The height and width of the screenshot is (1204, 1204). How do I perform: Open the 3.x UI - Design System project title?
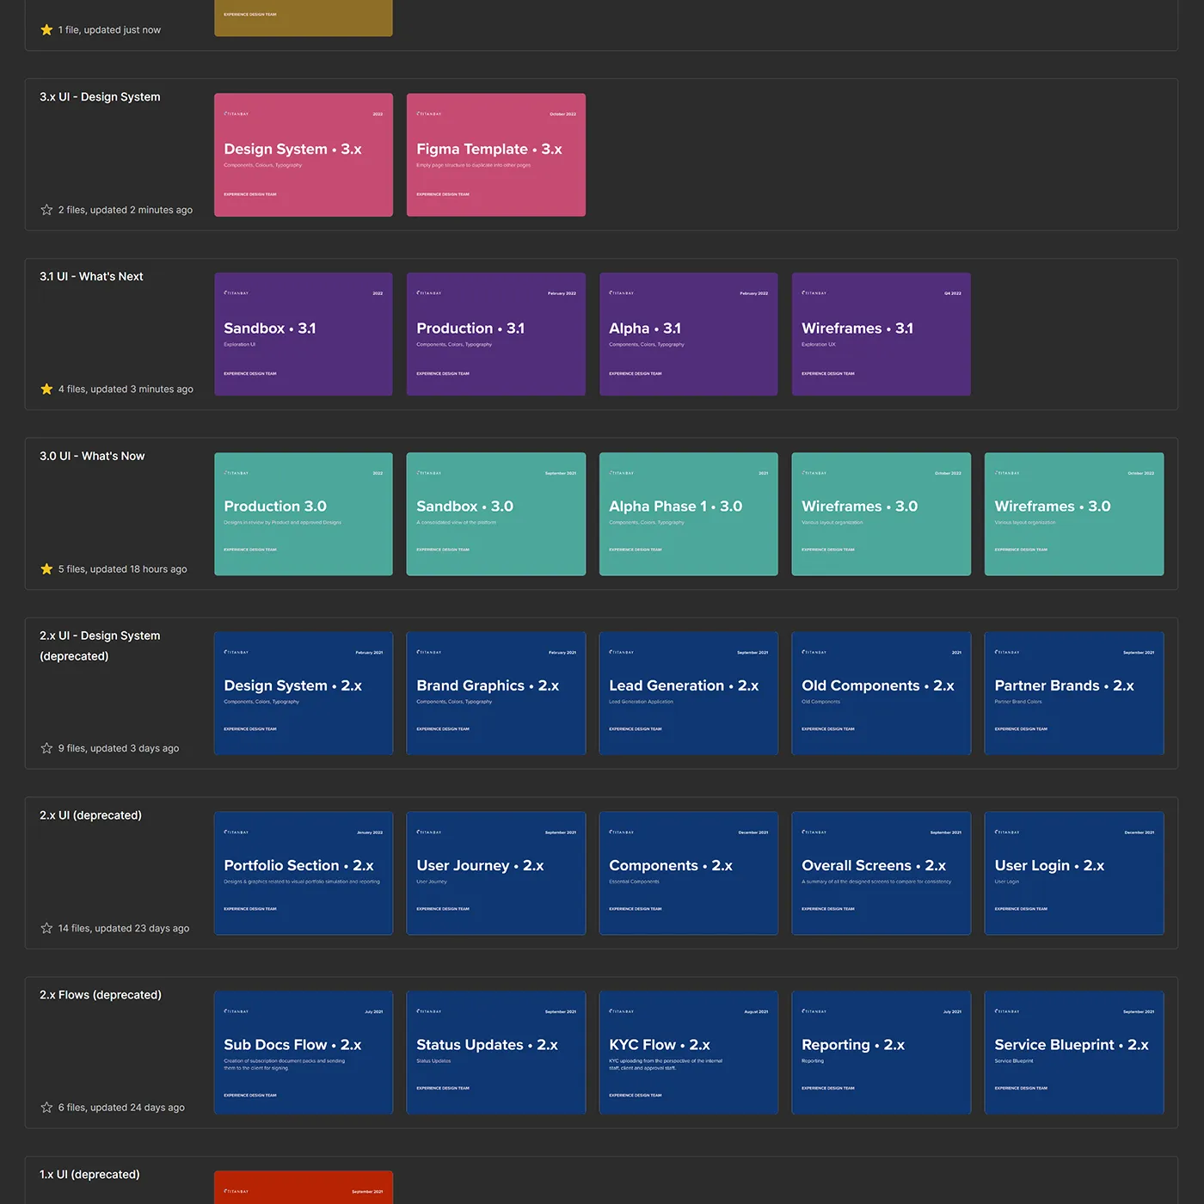(x=100, y=96)
